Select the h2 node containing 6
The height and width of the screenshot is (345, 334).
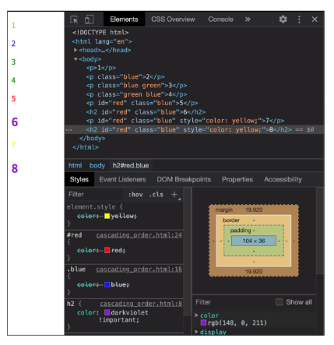(x=146, y=112)
